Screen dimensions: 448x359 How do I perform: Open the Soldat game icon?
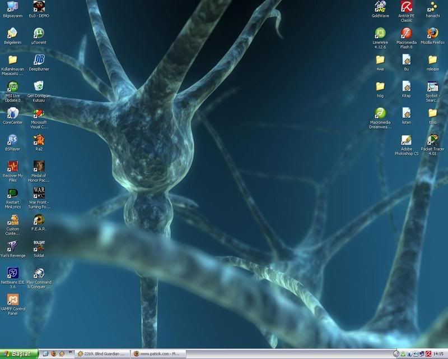click(x=39, y=249)
